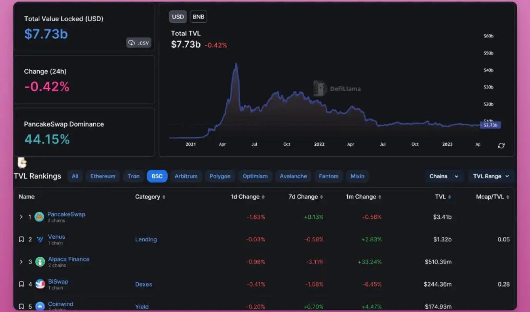Open the Venus protocol link
Screen dimensions: 530x312
coord(57,237)
